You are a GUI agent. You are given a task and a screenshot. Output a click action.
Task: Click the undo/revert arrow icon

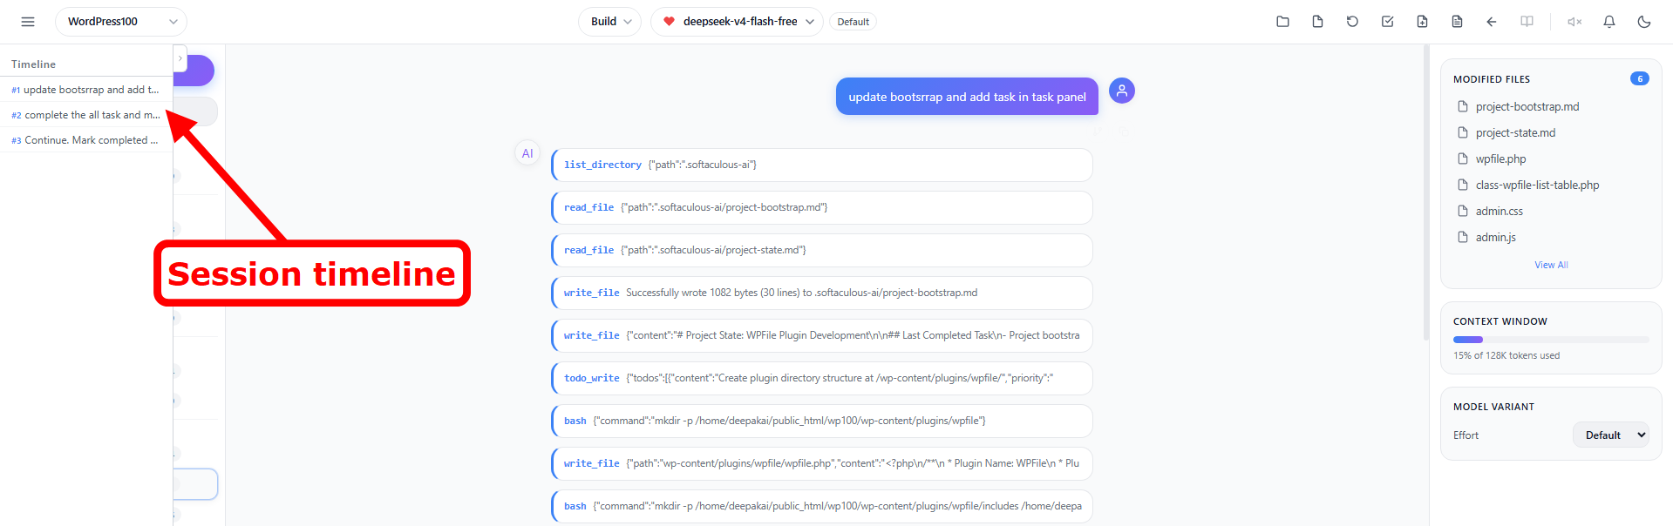pos(1352,22)
